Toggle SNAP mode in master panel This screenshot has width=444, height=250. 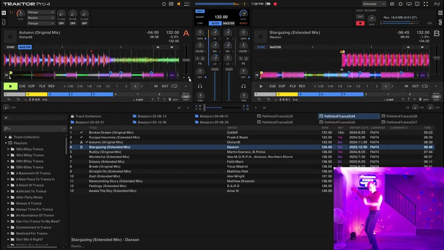(x=200, y=11)
